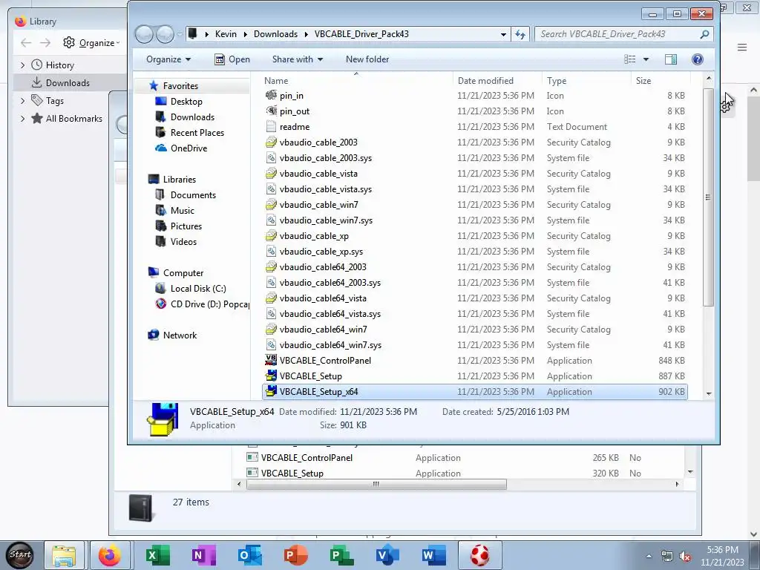This screenshot has width=760, height=570.
Task: Open the view options dropdown arrow
Action: pyautogui.click(x=646, y=59)
